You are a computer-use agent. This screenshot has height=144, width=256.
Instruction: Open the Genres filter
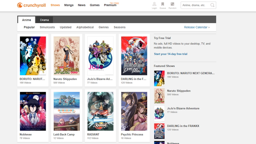(x=104, y=27)
